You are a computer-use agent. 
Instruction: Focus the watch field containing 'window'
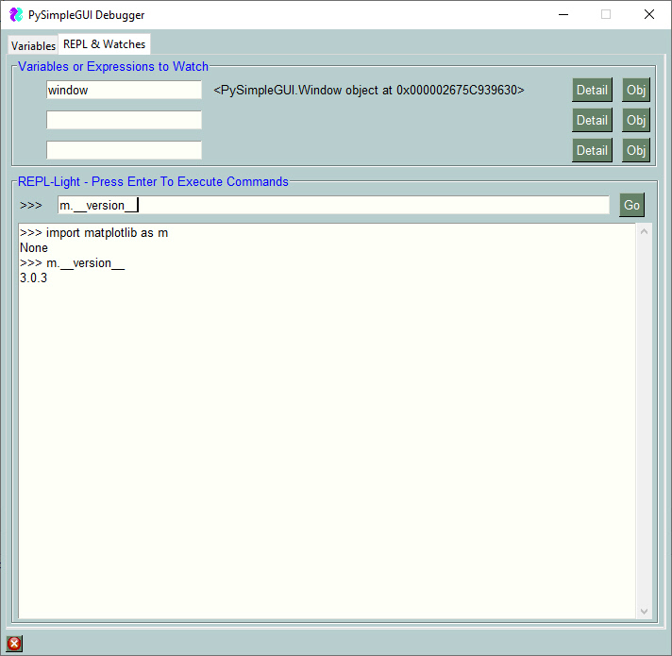click(x=124, y=90)
